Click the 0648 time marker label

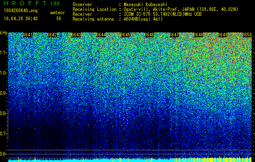tap(198, 35)
